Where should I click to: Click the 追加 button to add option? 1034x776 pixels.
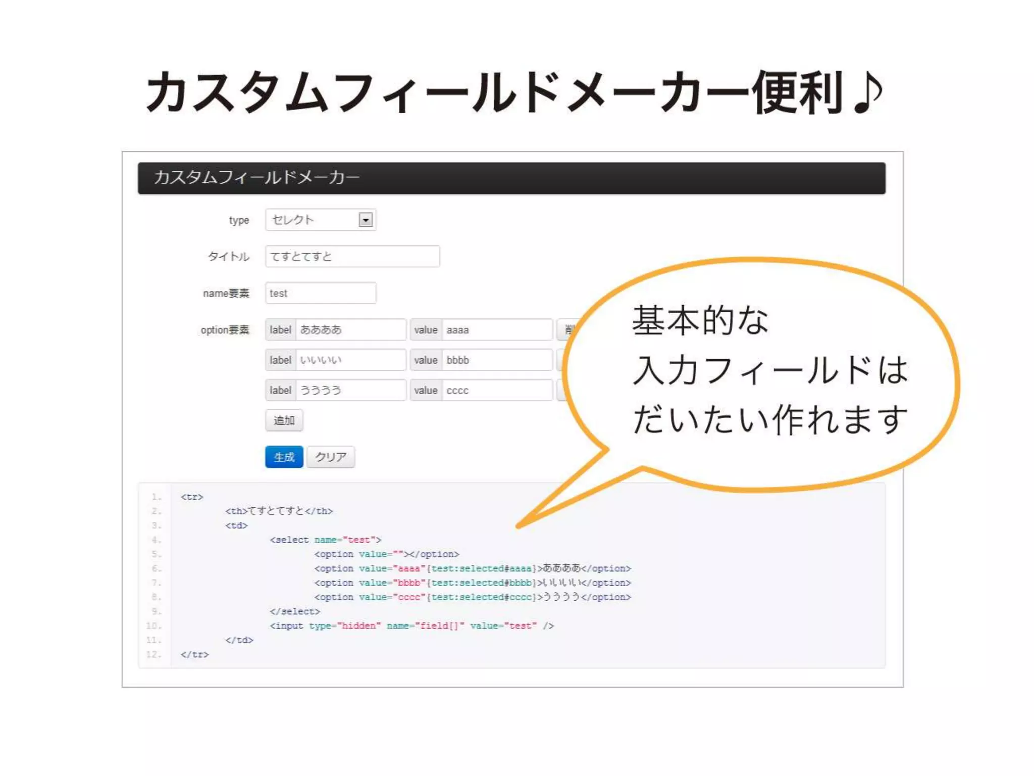284,420
